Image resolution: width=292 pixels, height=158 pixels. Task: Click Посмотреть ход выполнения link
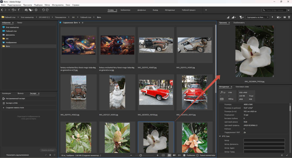[17, 155]
